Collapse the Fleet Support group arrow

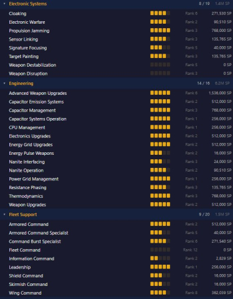pos(4,214)
